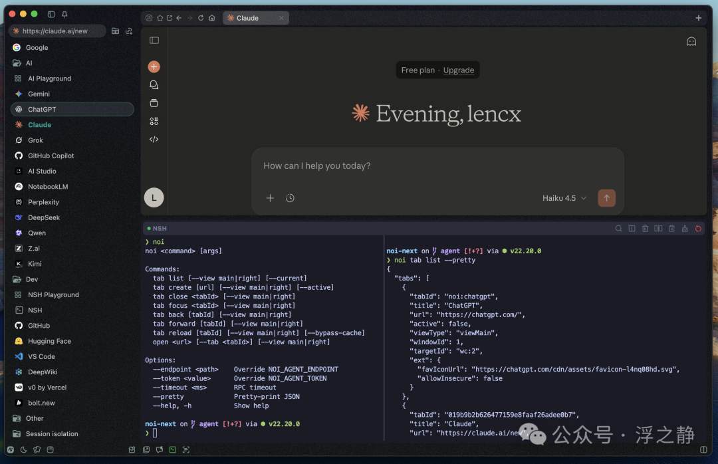Click the trash icon in the terminal toolbar

(645, 229)
